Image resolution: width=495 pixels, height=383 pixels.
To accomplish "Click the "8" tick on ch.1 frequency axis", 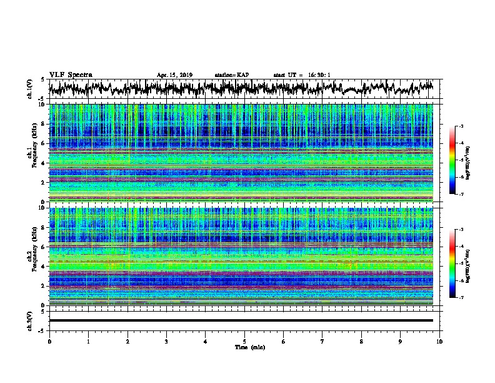I will tap(43, 124).
